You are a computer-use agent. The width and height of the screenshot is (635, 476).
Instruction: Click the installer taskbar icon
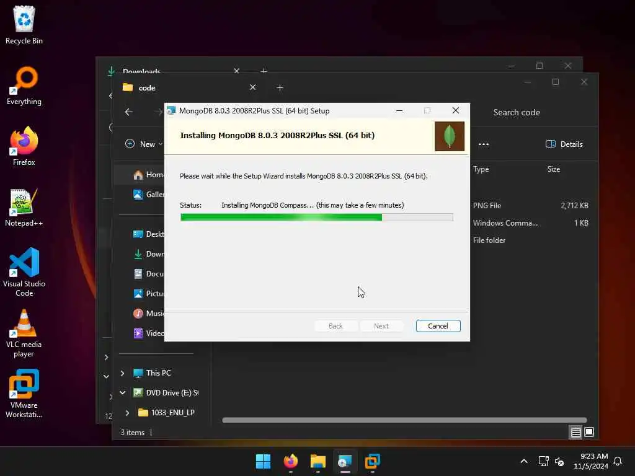pyautogui.click(x=345, y=461)
